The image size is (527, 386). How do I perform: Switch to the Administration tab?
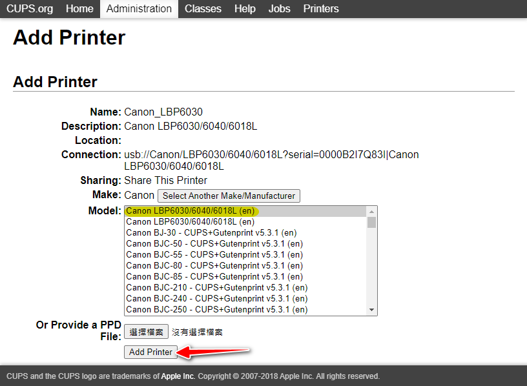point(139,8)
